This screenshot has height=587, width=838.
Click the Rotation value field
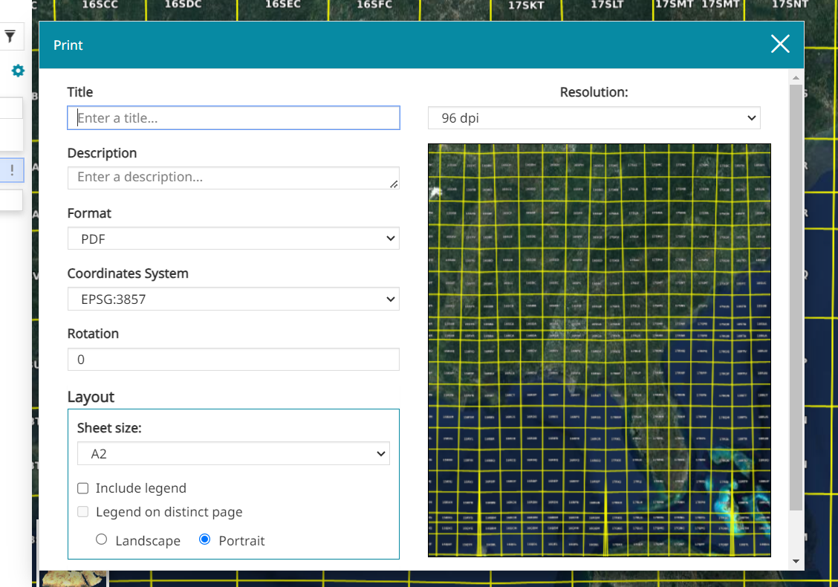tap(233, 360)
